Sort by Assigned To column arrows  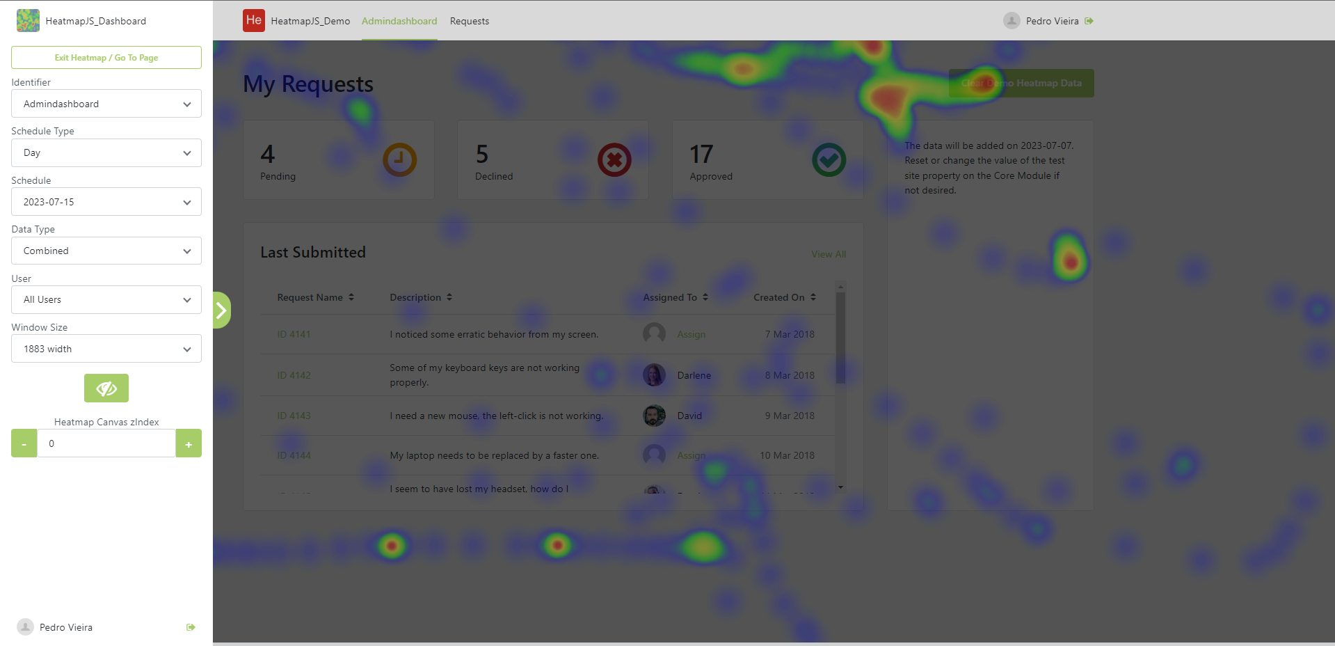coord(705,297)
